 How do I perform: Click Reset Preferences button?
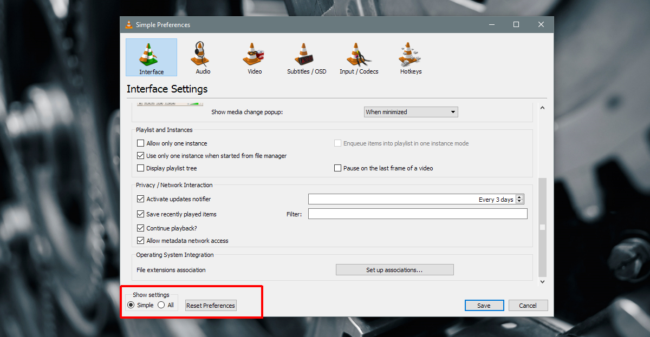click(211, 306)
